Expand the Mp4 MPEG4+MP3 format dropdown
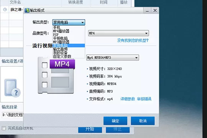The height and width of the screenshot is (138, 207). click(112, 58)
